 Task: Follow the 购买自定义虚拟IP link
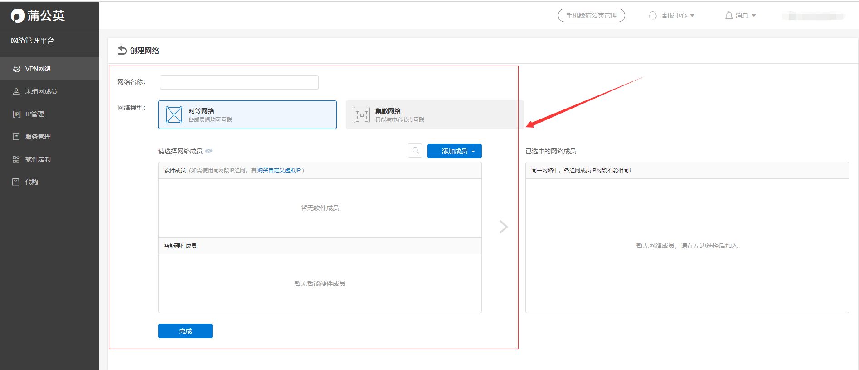279,171
